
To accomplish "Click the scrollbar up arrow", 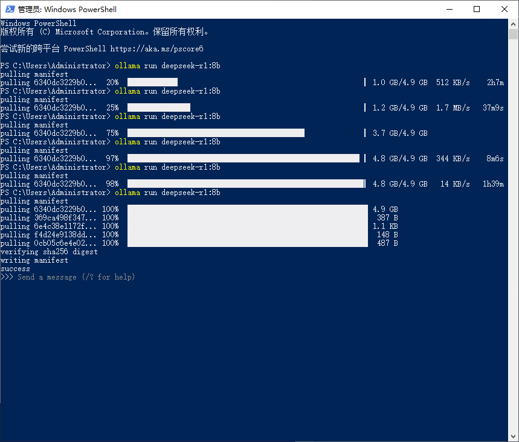I will pyautogui.click(x=513, y=24).
